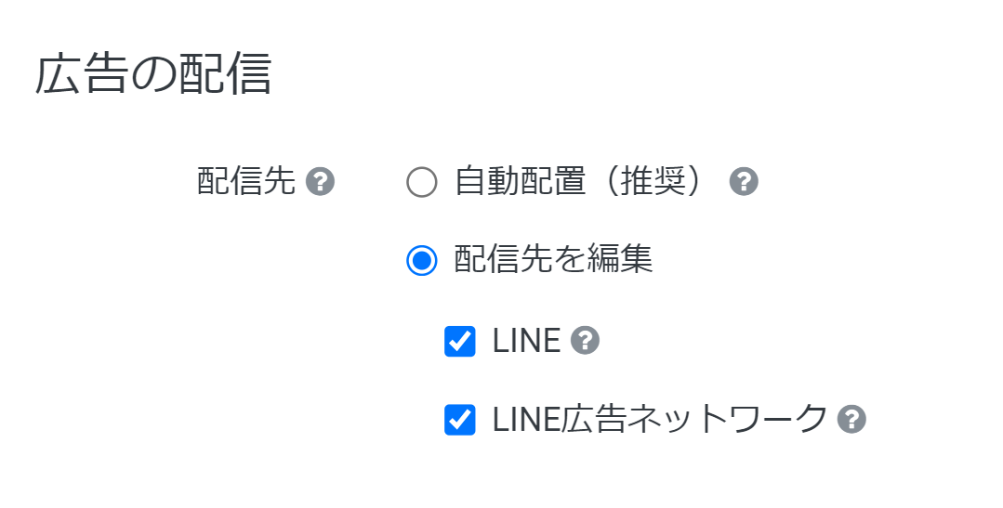The image size is (1003, 508).
Task: Click the 配信先 field label
Action: coord(246,182)
